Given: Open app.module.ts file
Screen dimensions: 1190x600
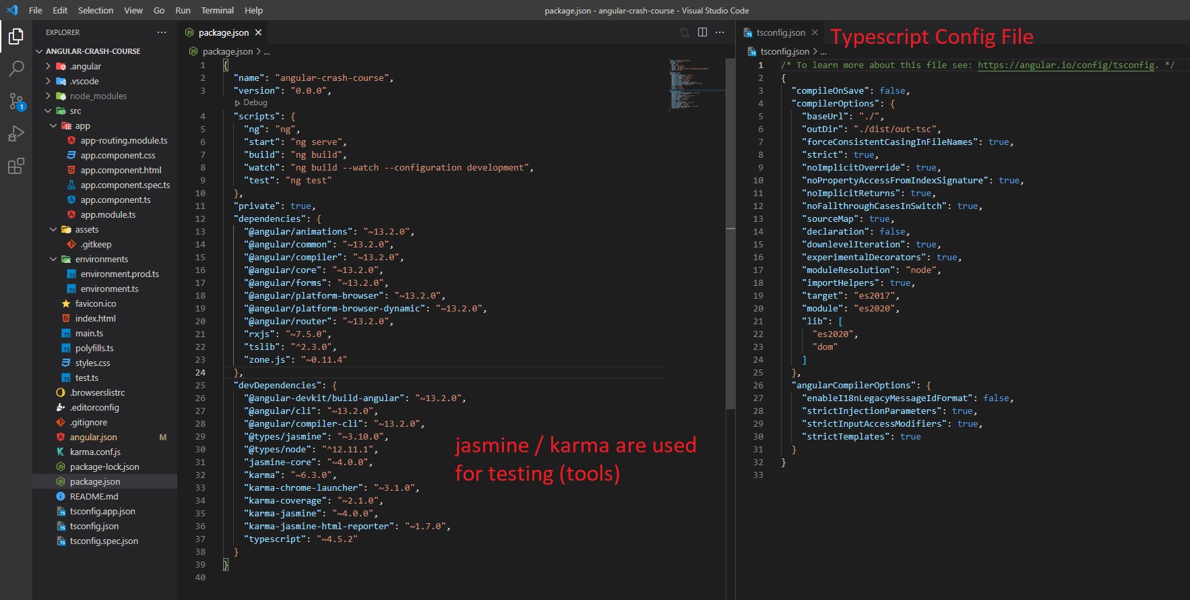Looking at the screenshot, I should 104,214.
